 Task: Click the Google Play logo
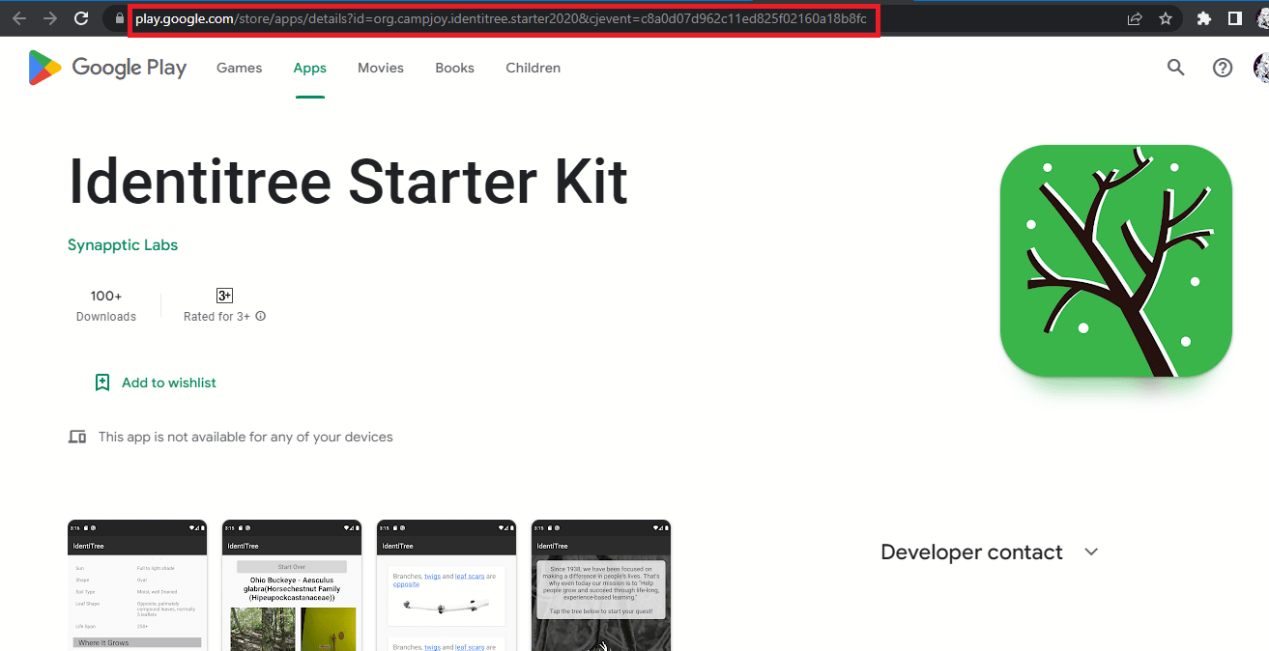(x=107, y=68)
